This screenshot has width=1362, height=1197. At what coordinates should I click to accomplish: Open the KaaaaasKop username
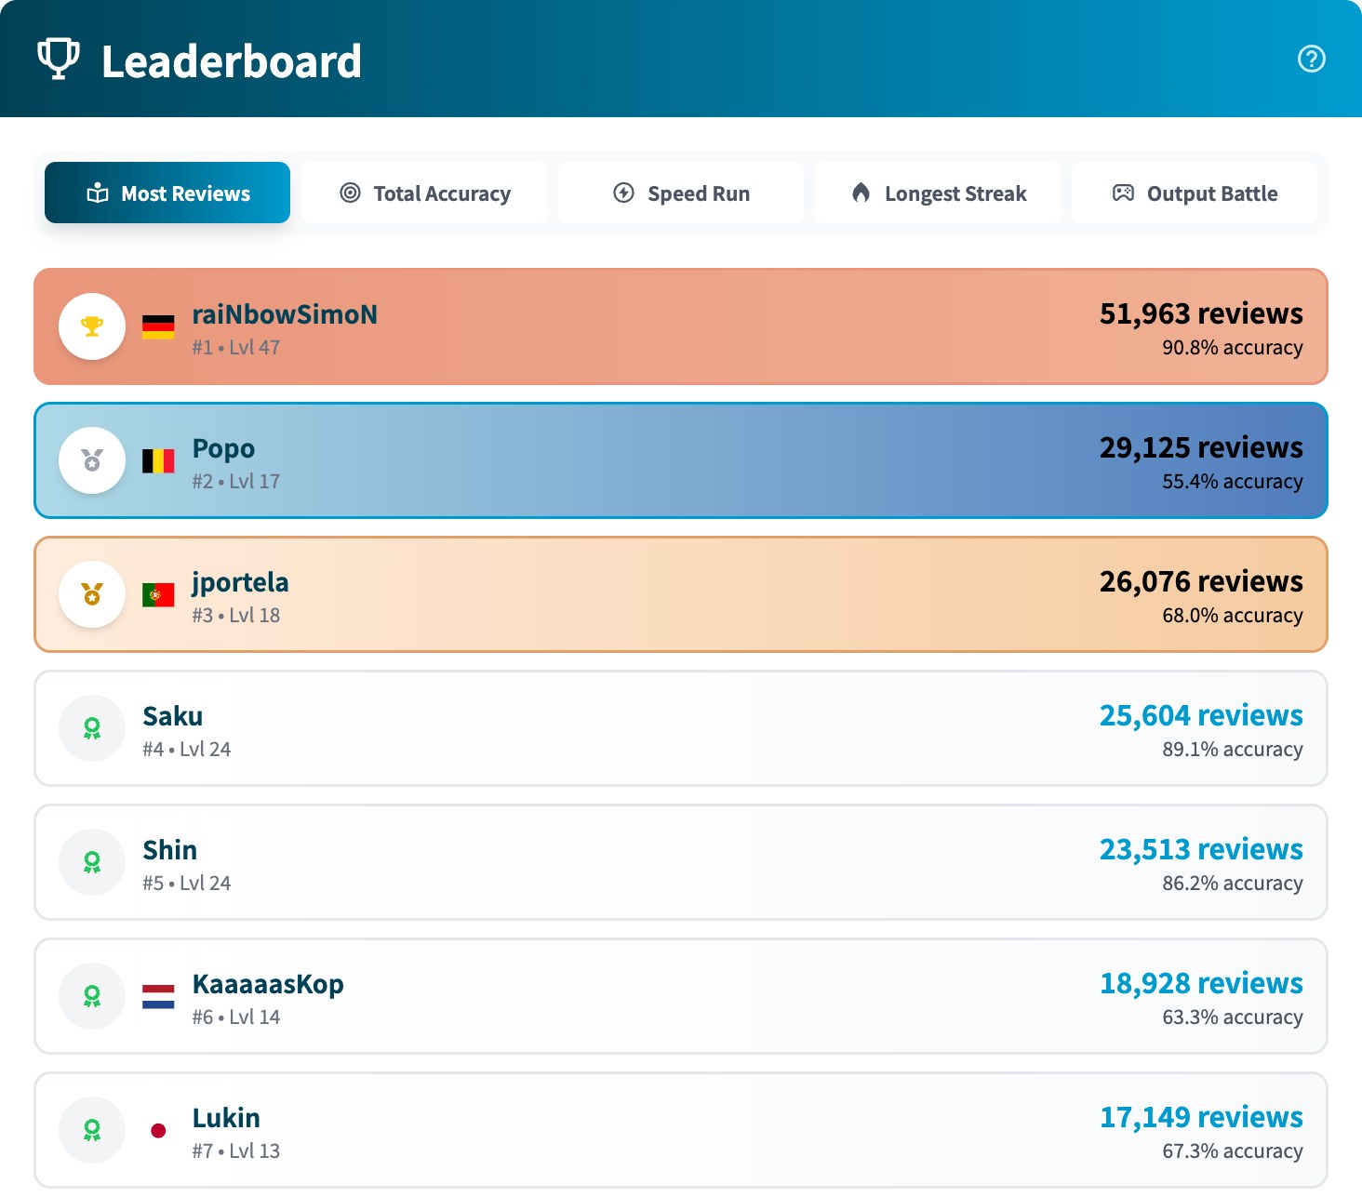coord(268,984)
